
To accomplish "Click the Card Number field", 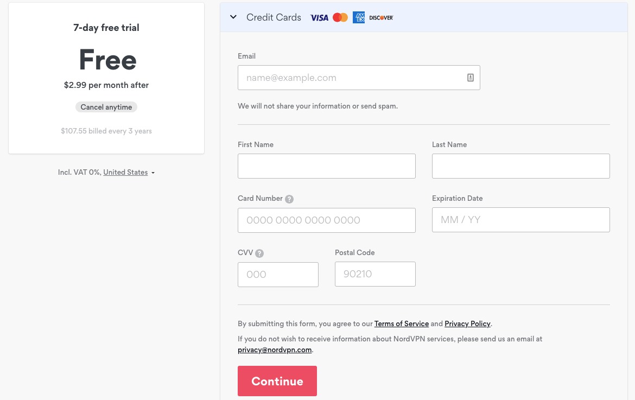I will pos(326,220).
